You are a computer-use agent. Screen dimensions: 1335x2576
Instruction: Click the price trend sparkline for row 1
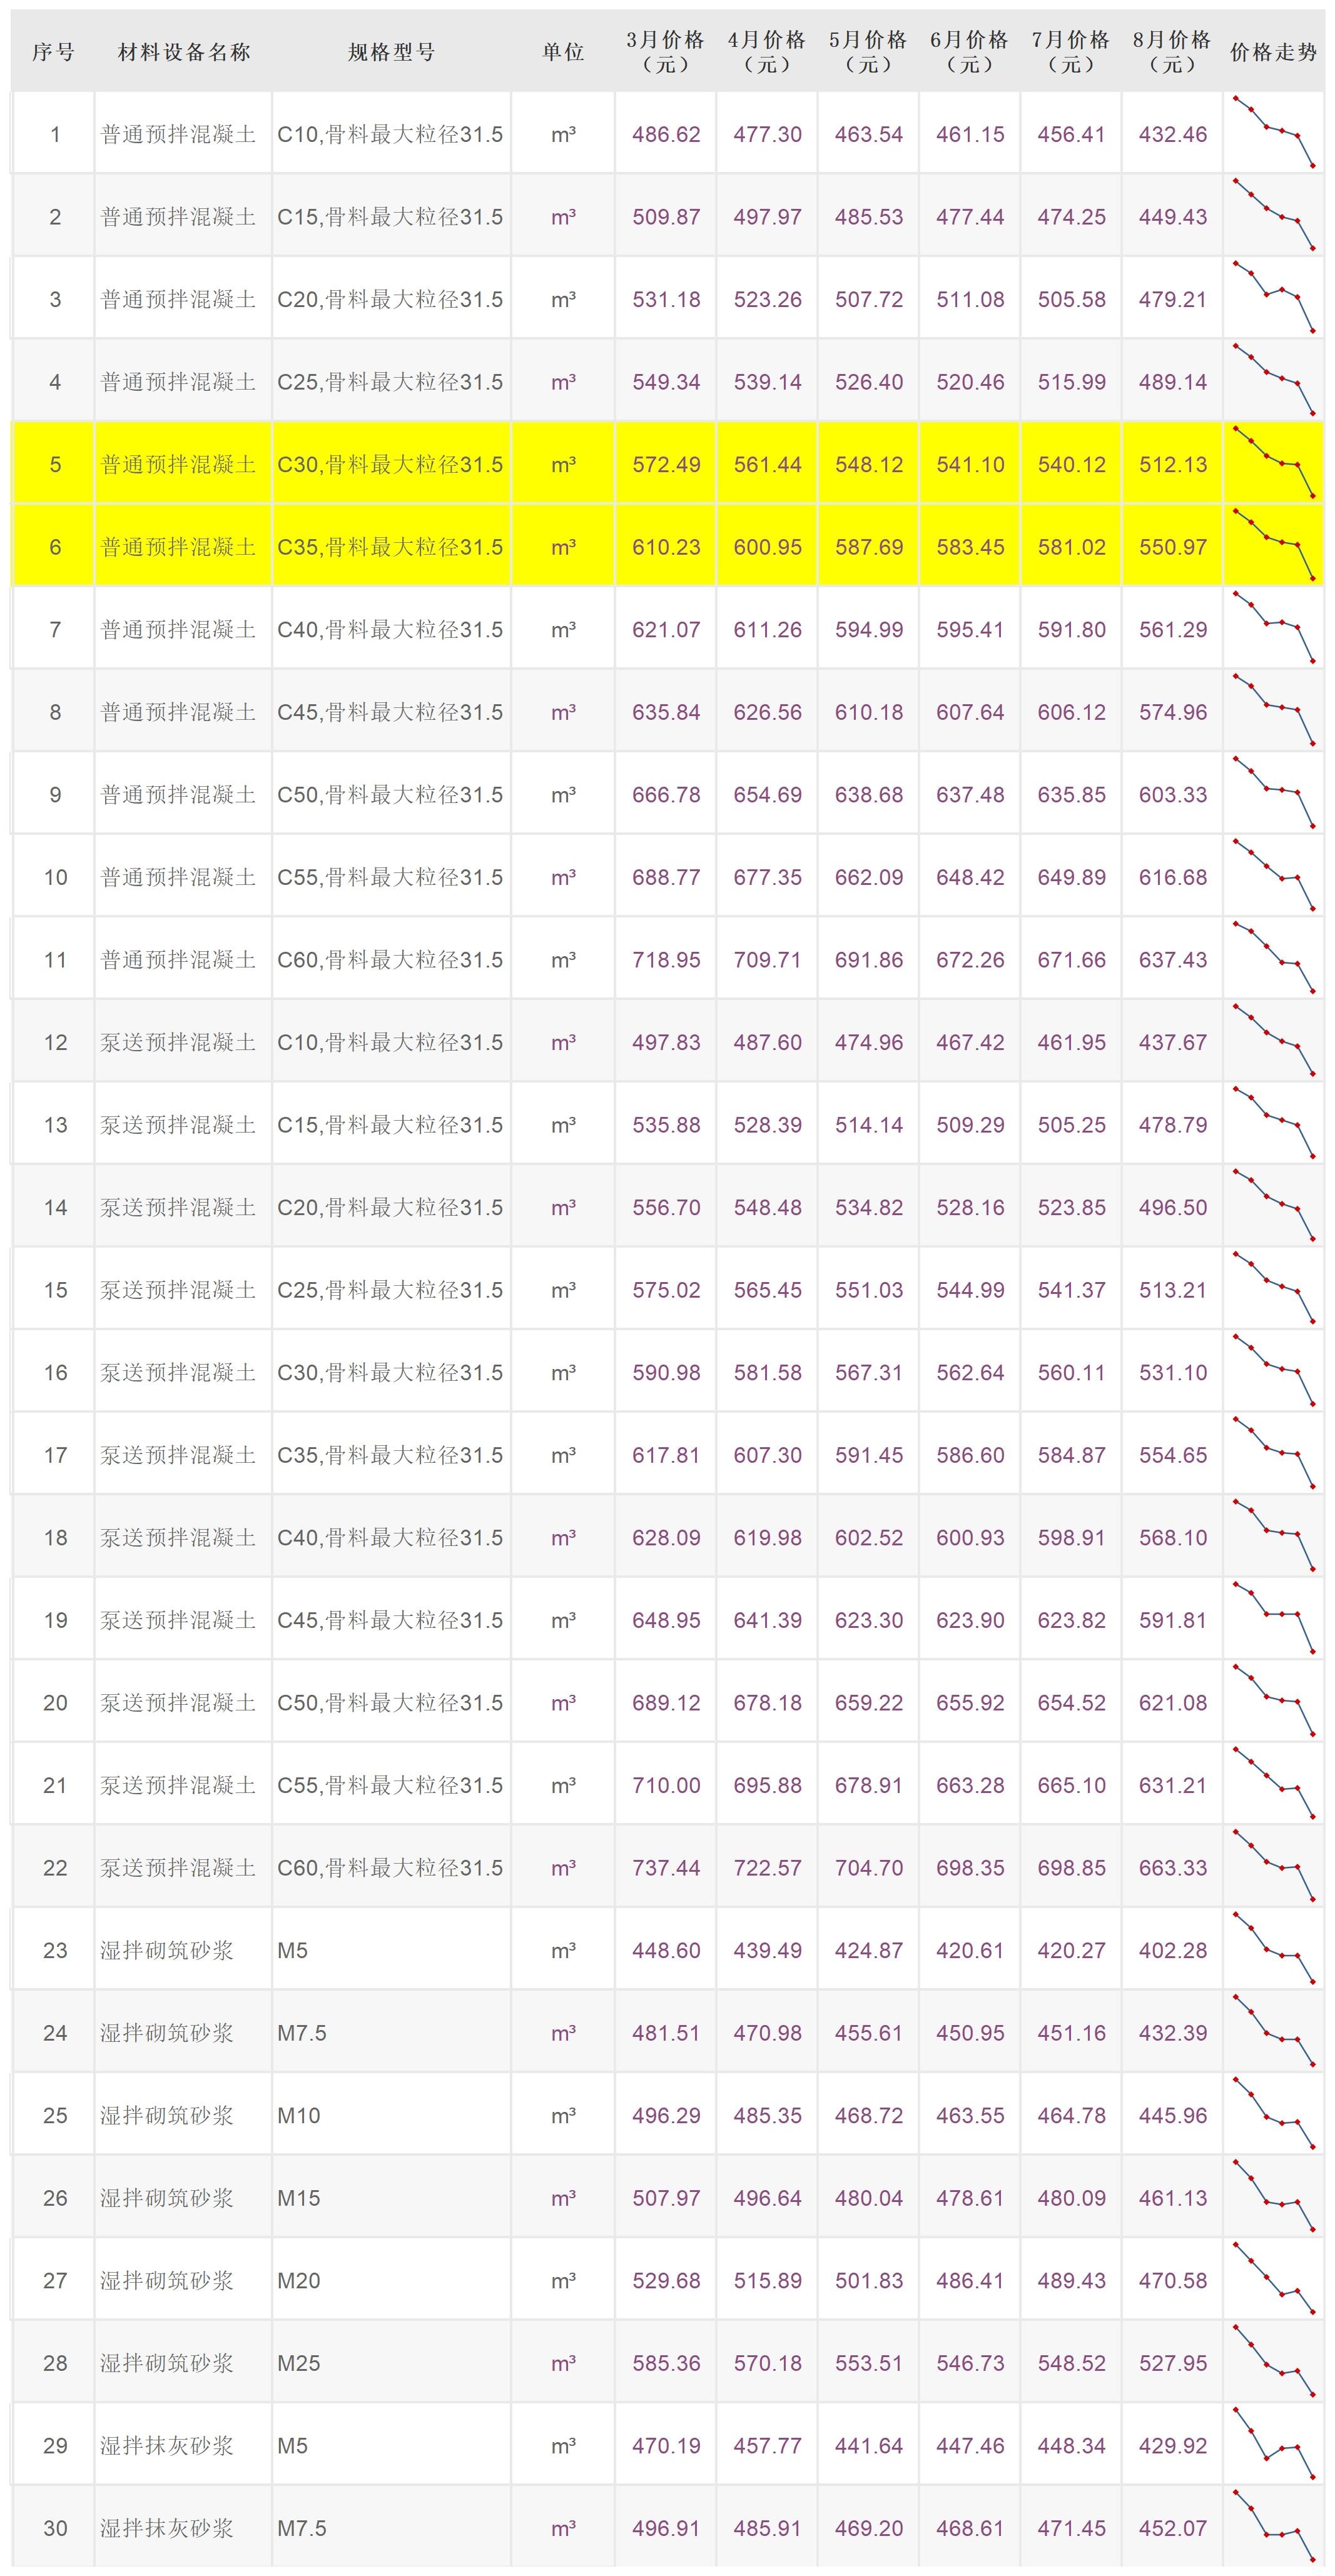click(1273, 132)
